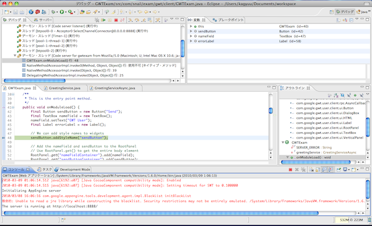
Task: Collapse the Code server for gwtexam daemon thread
Action: [15, 56]
